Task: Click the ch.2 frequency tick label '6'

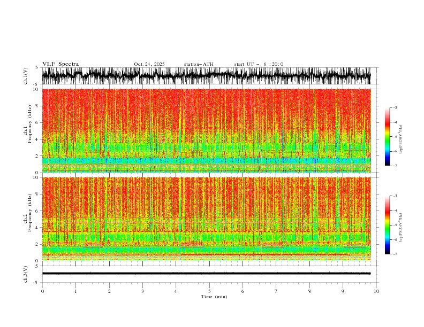Action: [x=37, y=211]
